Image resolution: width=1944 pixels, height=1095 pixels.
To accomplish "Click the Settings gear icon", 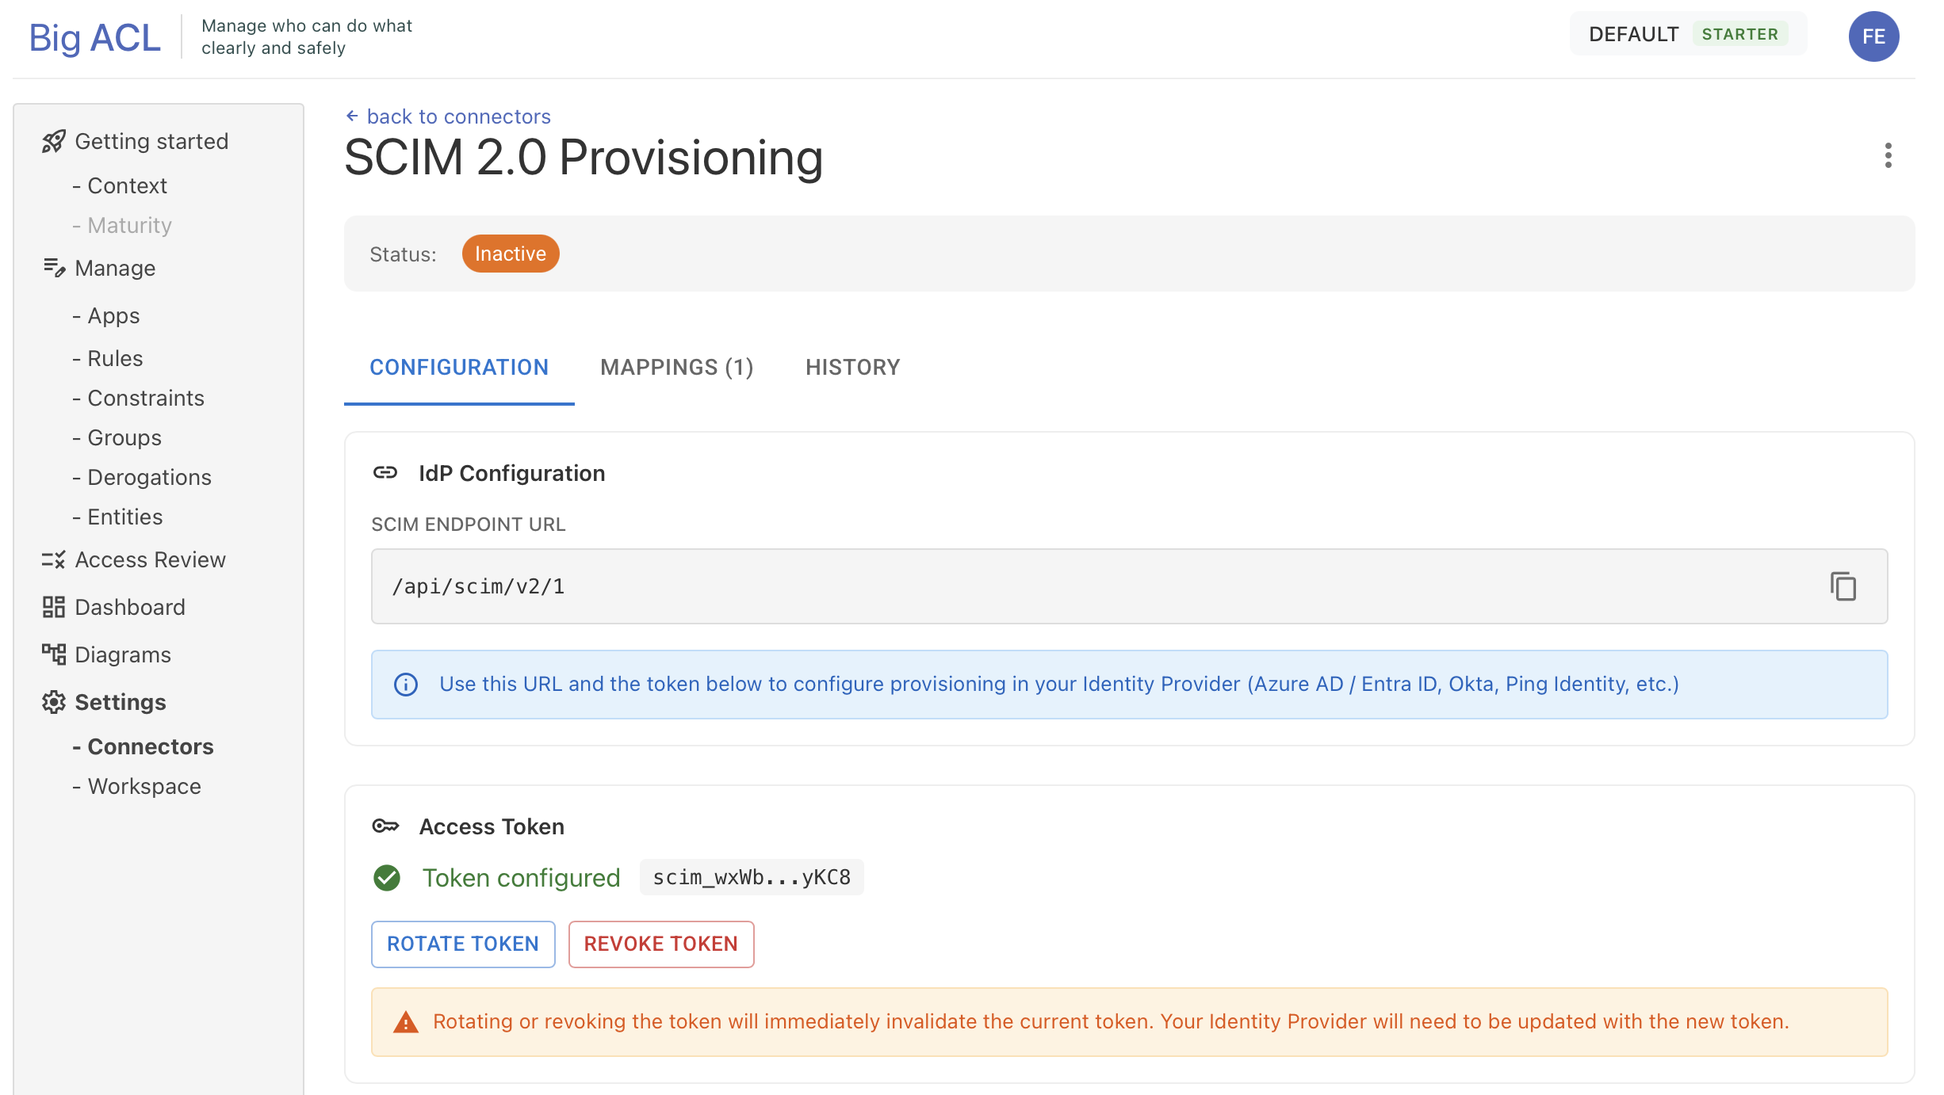I will point(53,702).
